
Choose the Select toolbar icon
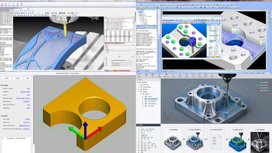pos(212,76)
